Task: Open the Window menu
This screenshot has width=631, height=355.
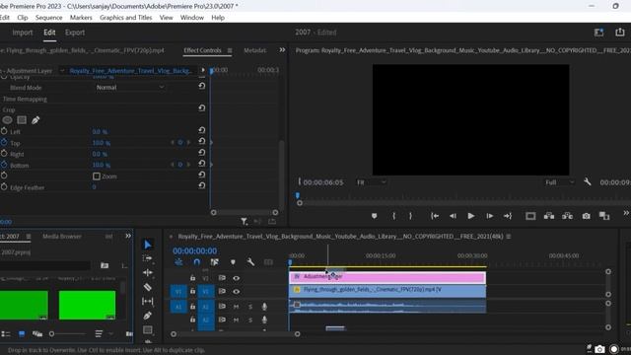Action: 192,18
